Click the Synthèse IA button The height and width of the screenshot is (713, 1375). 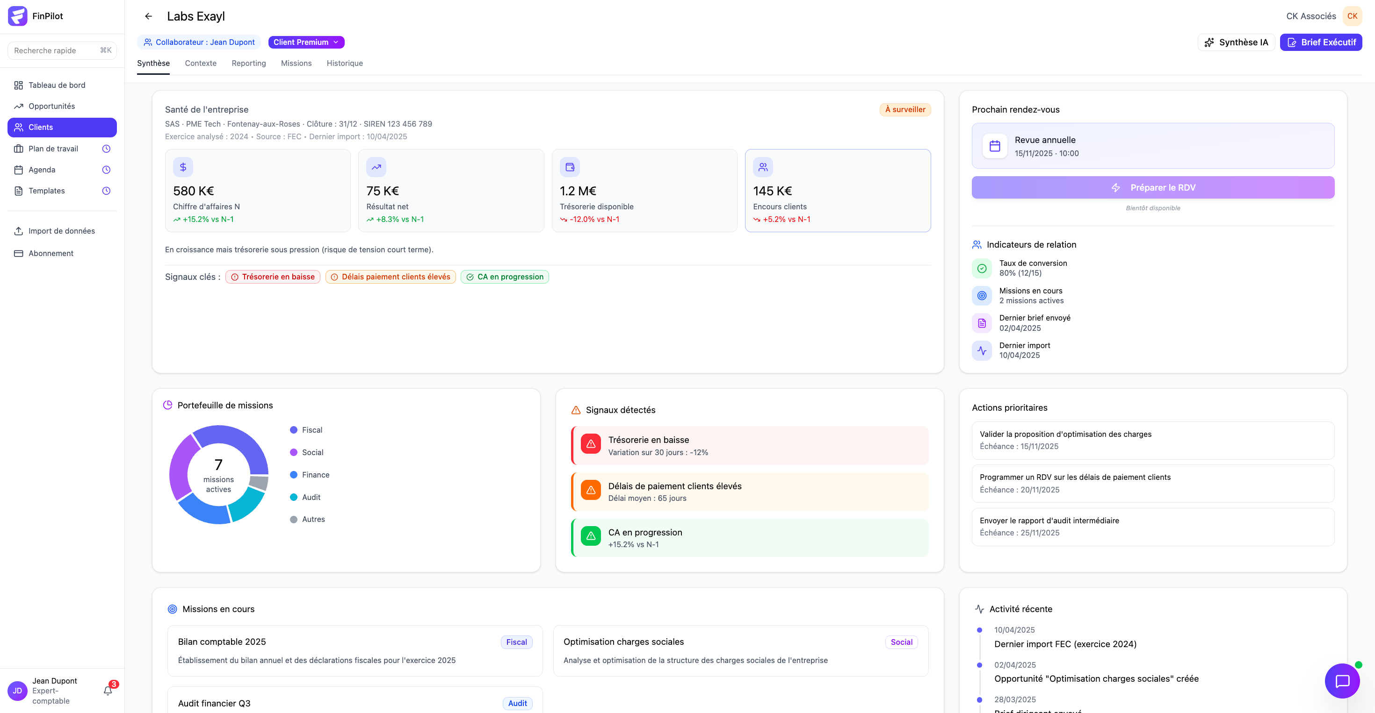click(x=1236, y=42)
